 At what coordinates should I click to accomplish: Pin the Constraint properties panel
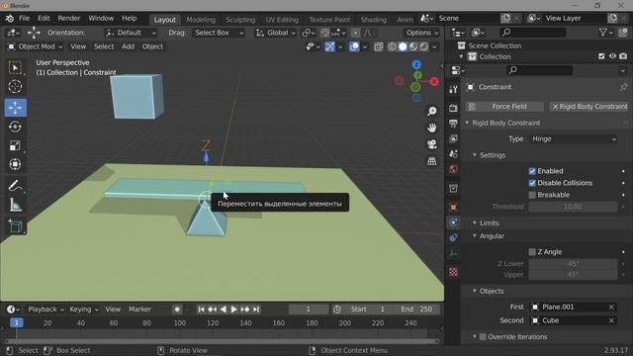pyautogui.click(x=623, y=87)
